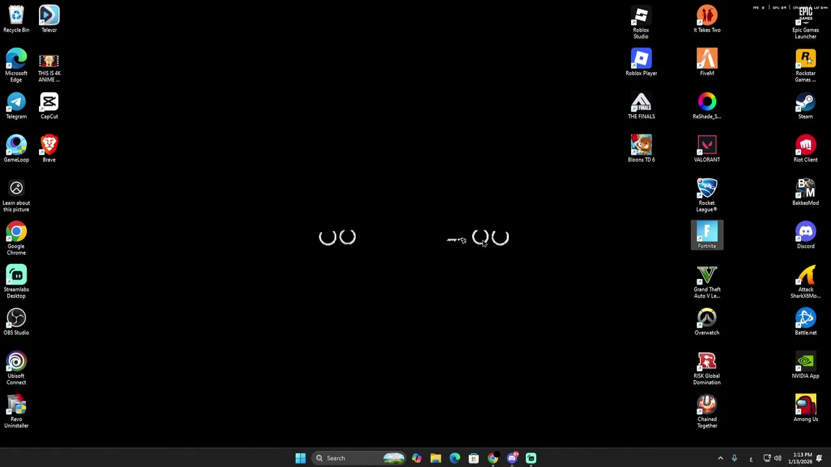The width and height of the screenshot is (831, 467).
Task: Click the microphone tray icon
Action: coord(734,459)
